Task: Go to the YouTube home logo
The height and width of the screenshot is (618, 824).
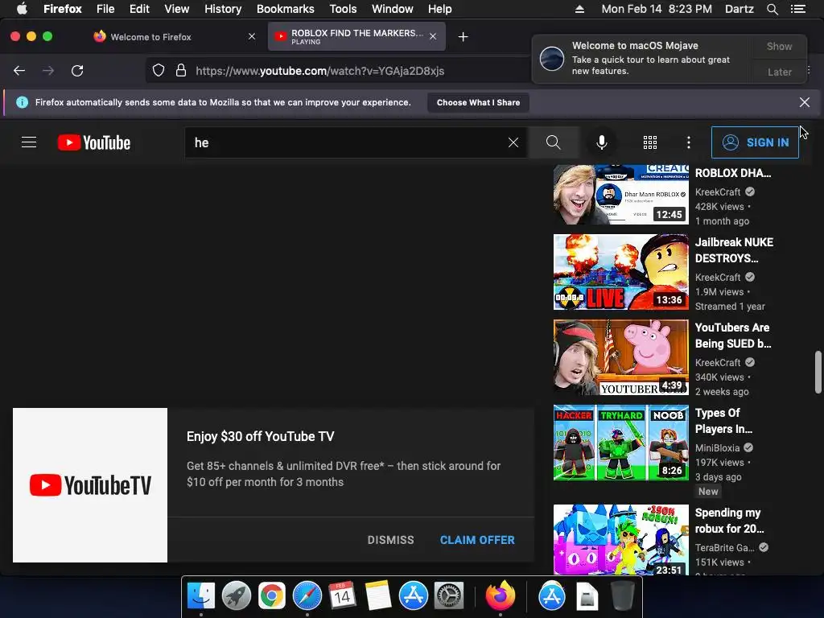Action: (94, 142)
